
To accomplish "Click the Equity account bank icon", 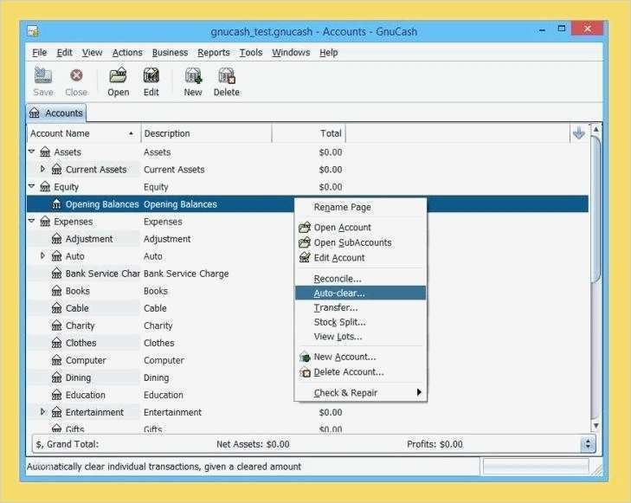I will click(x=45, y=187).
